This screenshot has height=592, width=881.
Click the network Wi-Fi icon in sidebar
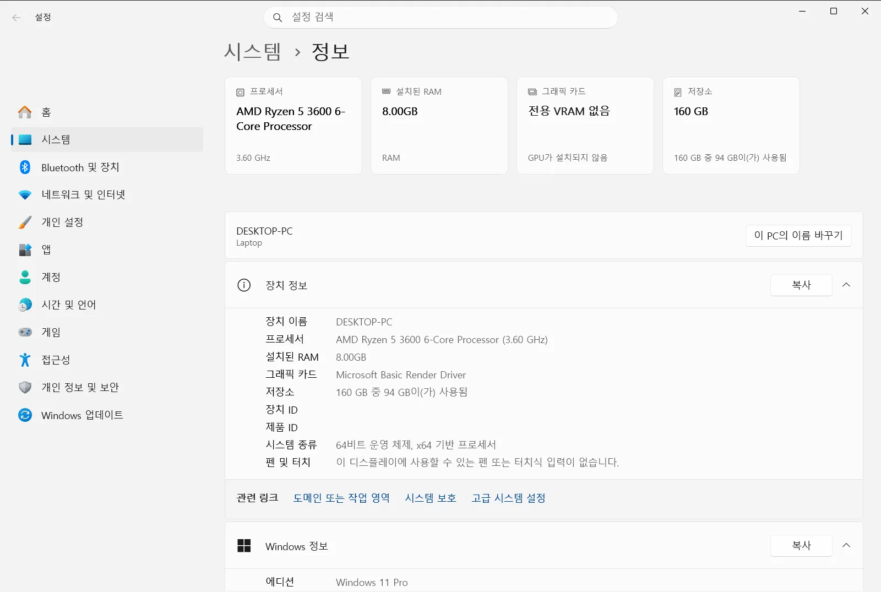click(x=25, y=195)
